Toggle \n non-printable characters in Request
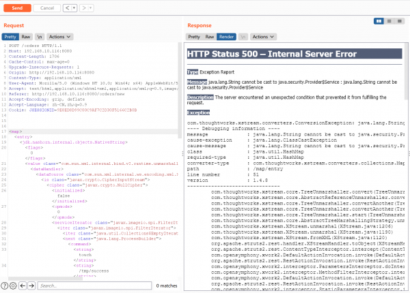This screenshot has width=410, height=293. 40,36
